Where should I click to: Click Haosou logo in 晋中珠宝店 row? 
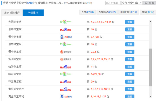click(66, 44)
